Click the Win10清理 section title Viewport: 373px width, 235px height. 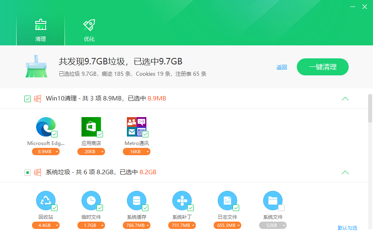point(106,98)
